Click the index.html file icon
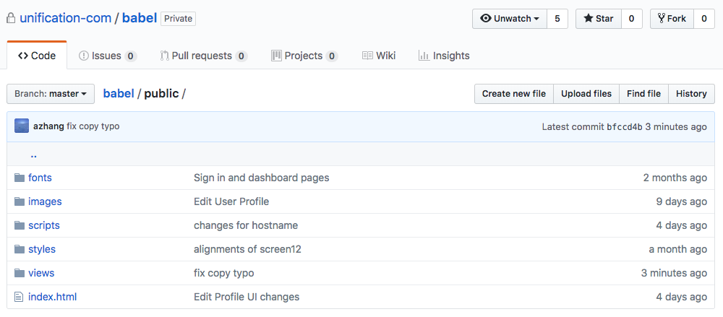 [x=19, y=298]
